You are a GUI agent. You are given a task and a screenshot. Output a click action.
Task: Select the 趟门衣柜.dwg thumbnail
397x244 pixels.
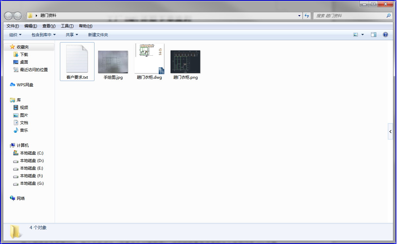click(149, 59)
